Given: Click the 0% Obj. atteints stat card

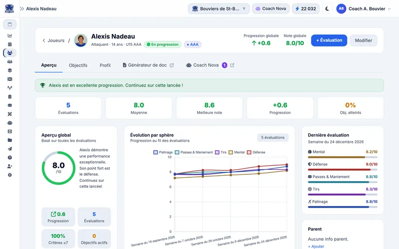Looking at the screenshot, I should point(351,108).
